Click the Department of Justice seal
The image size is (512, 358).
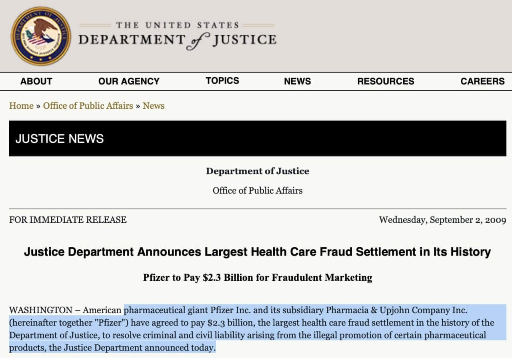[41, 36]
